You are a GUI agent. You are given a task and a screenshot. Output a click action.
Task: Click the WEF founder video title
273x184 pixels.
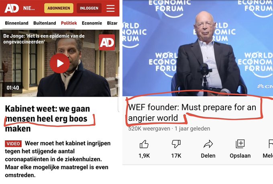pos(192,112)
